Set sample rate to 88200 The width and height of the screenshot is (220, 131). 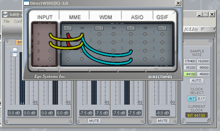(x=190, y=68)
